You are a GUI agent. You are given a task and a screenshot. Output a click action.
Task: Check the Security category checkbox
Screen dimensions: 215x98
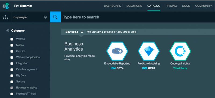[x=12, y=82]
